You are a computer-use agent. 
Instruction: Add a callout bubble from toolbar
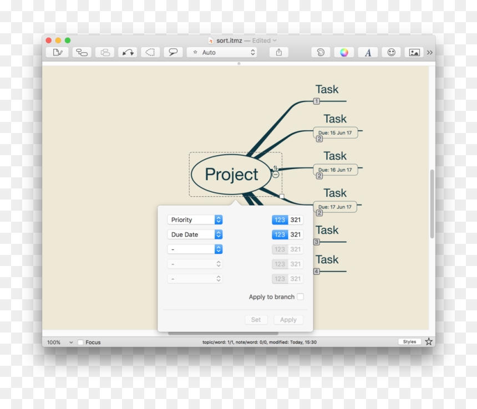coord(173,53)
